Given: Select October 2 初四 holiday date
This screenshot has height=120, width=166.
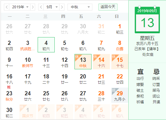Looking at the screenshot, I should coord(46,112).
